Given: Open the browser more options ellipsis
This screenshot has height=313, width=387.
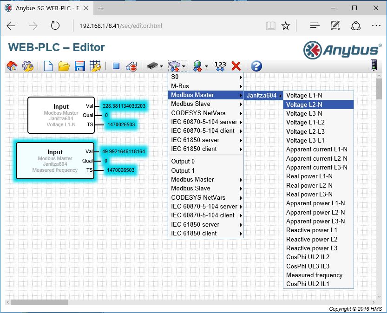Looking at the screenshot, I should [x=376, y=26].
